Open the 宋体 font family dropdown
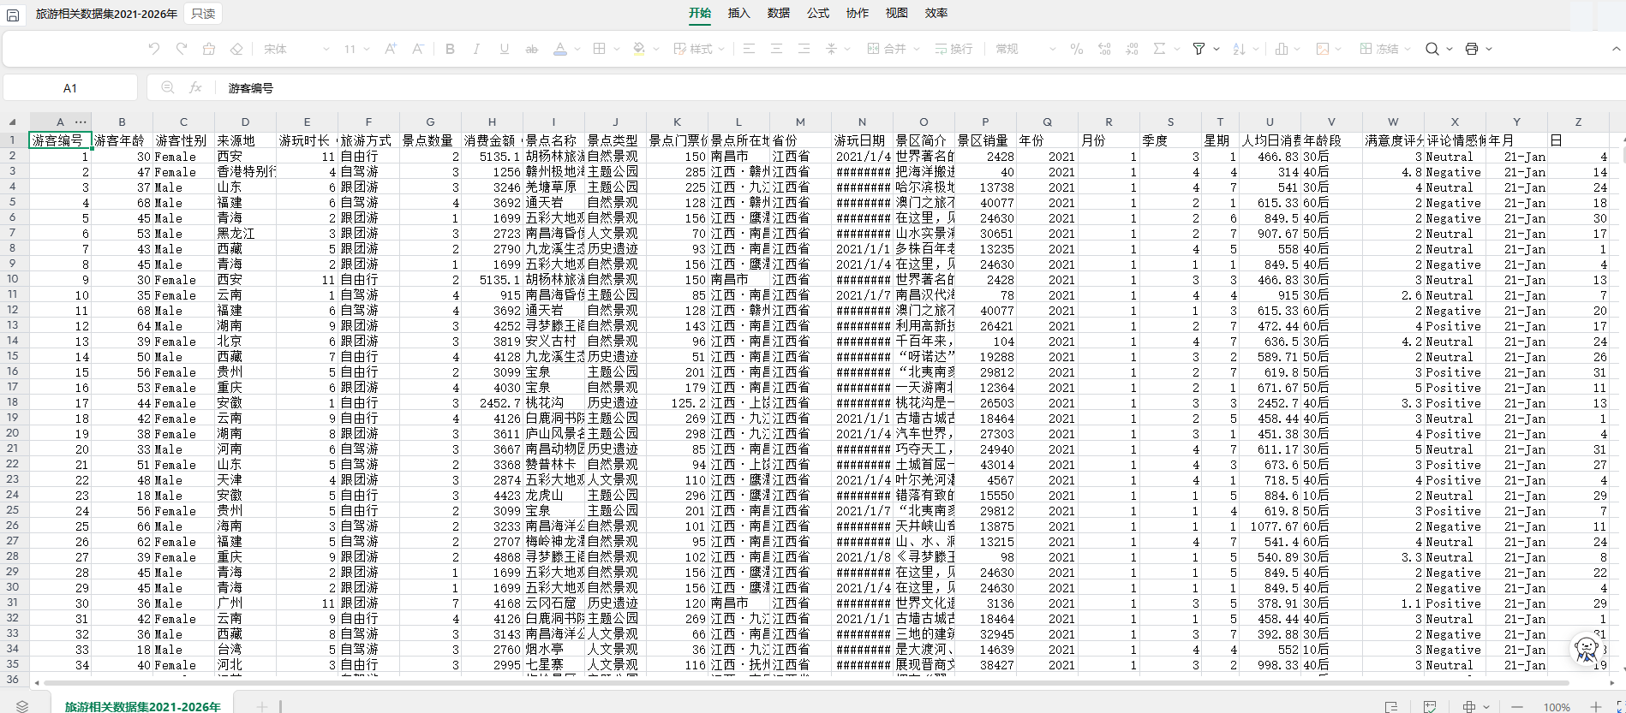Image resolution: width=1626 pixels, height=713 pixels. click(296, 49)
